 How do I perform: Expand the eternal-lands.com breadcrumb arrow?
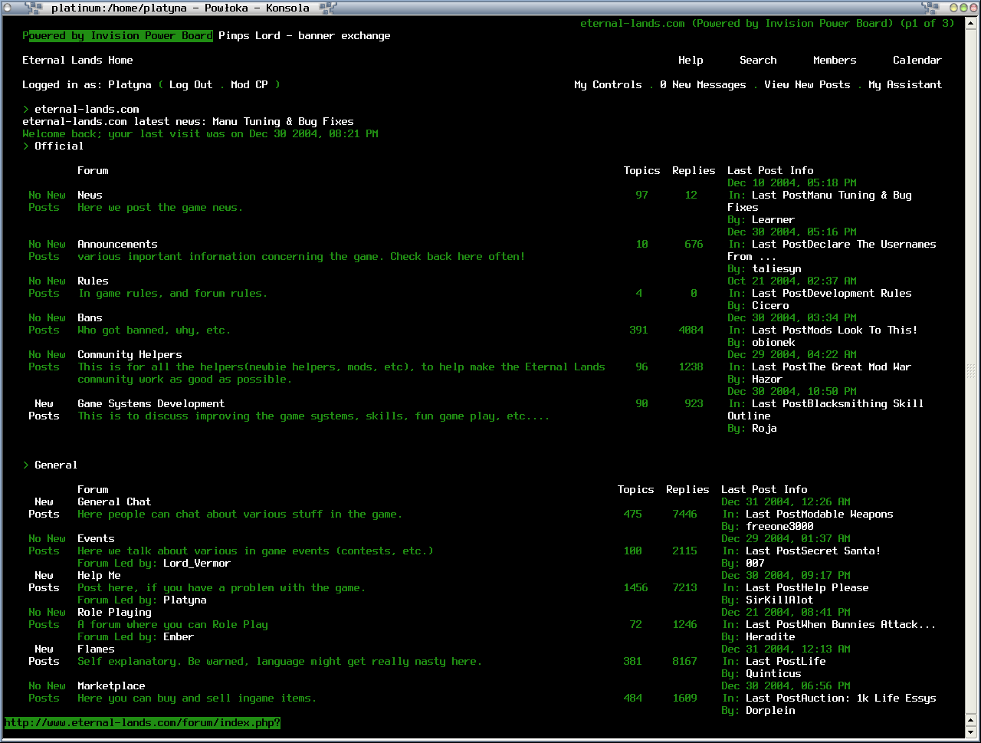[x=26, y=109]
